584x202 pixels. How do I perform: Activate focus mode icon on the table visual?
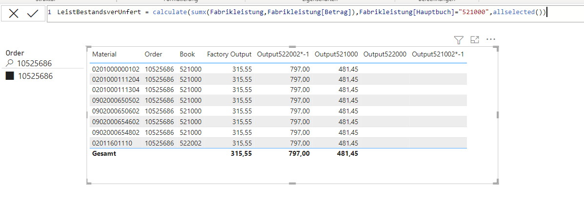[475, 40]
